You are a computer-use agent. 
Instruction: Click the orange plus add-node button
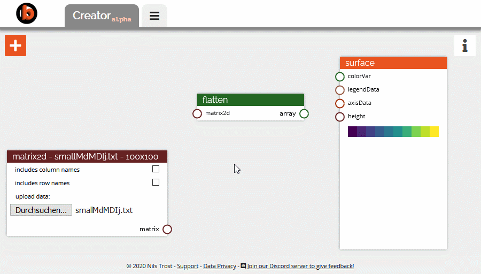point(15,45)
